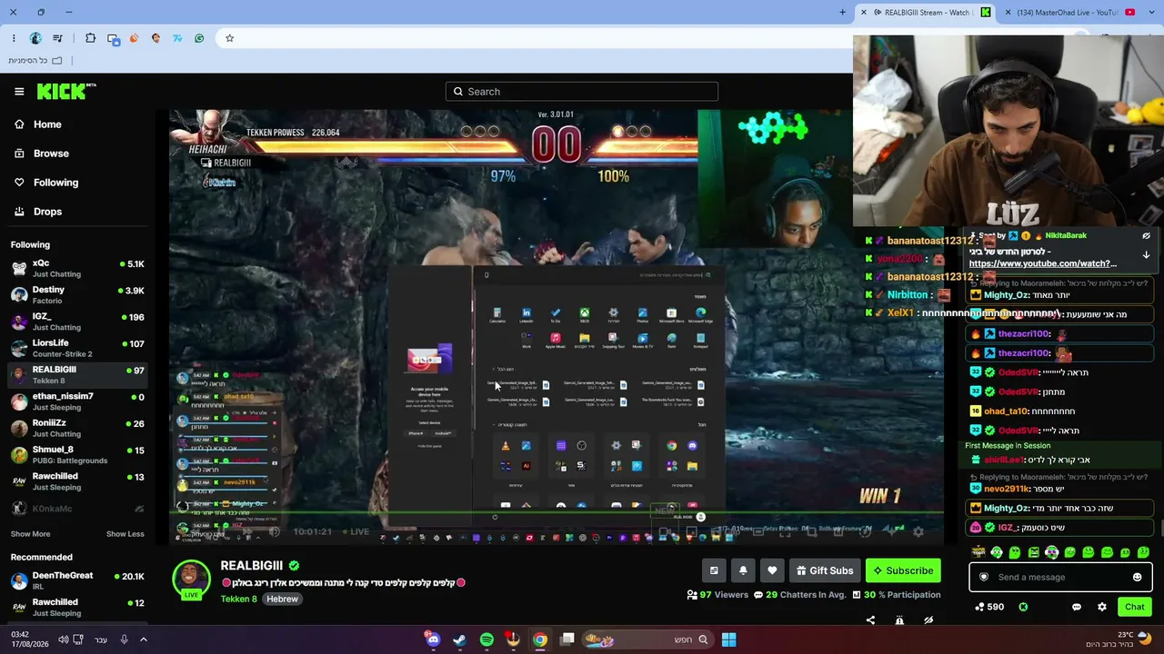Click the Gift Subs button
Viewport: 1164px width, 654px height.
825,570
